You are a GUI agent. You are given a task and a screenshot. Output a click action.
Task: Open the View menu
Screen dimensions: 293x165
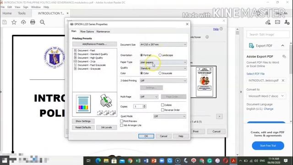coord(17,7)
